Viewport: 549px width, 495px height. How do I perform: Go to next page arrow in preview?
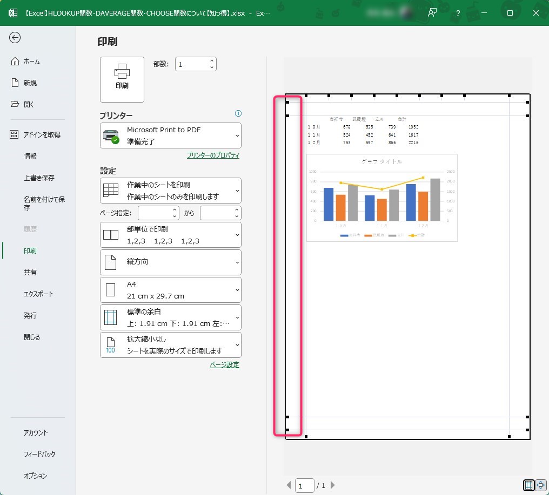point(333,485)
